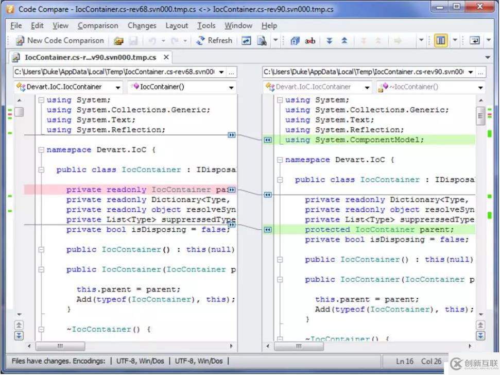Open the Changes menu
500x375 pixels.
click(142, 26)
